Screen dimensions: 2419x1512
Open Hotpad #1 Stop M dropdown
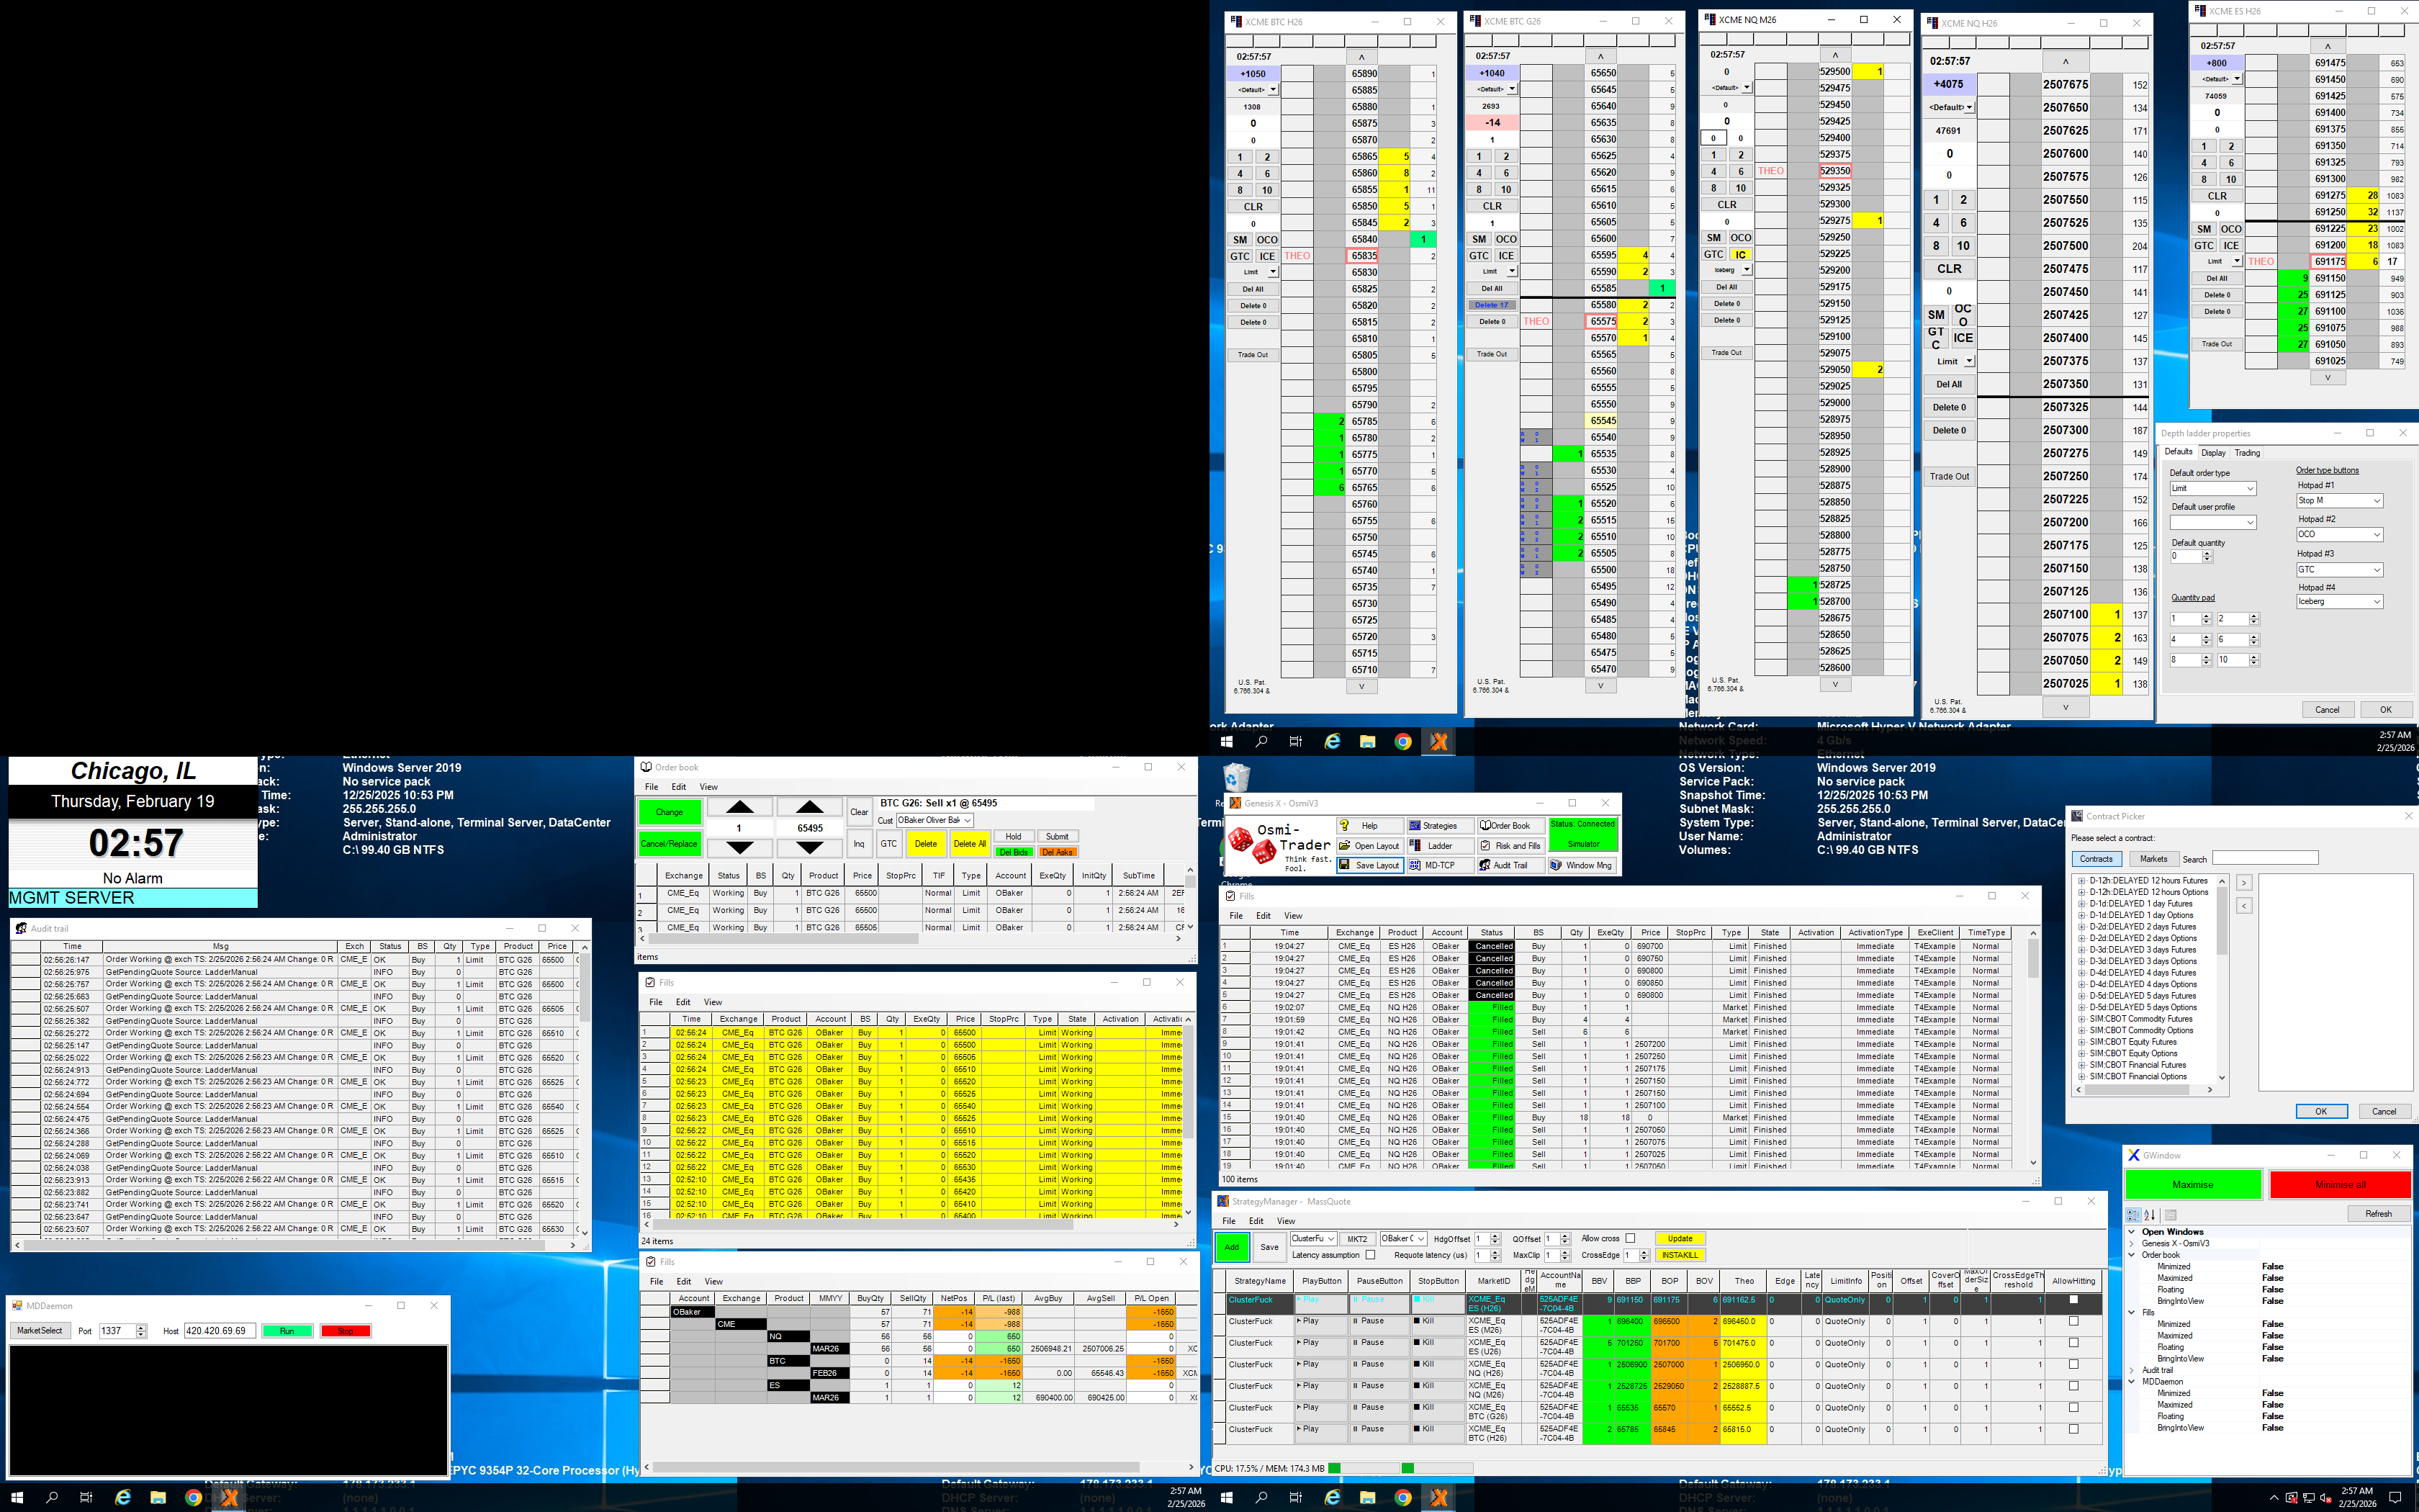click(2377, 501)
